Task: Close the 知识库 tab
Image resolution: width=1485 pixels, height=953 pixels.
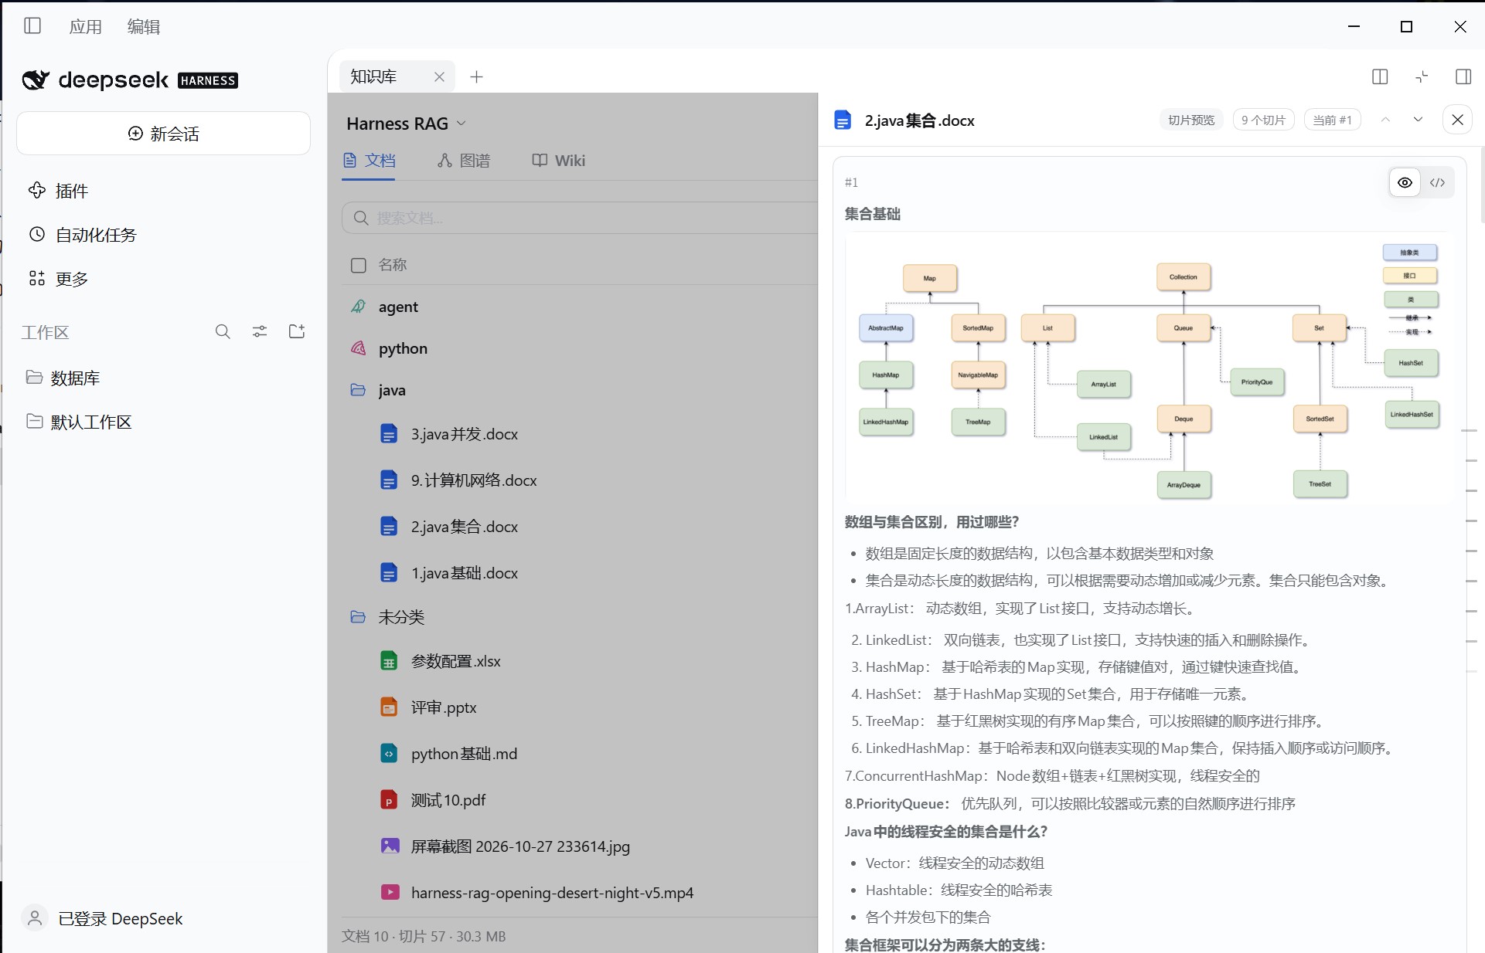Action: point(439,76)
